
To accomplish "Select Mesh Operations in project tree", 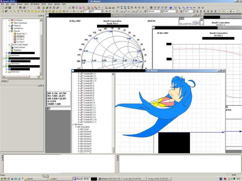I will pos(20,23).
